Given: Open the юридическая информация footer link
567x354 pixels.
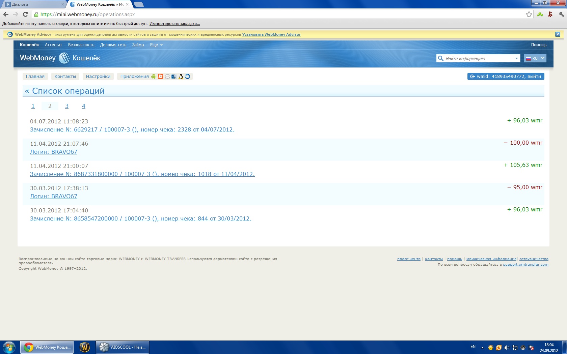Looking at the screenshot, I should (x=491, y=259).
